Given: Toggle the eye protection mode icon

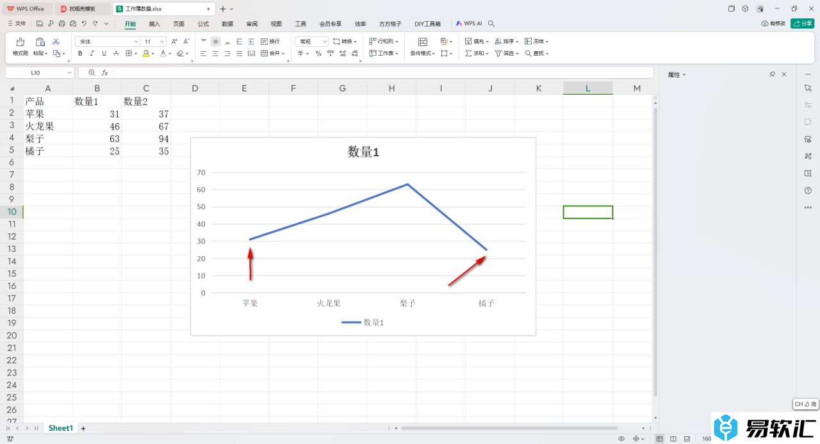Looking at the screenshot, I should pyautogui.click(x=621, y=439).
